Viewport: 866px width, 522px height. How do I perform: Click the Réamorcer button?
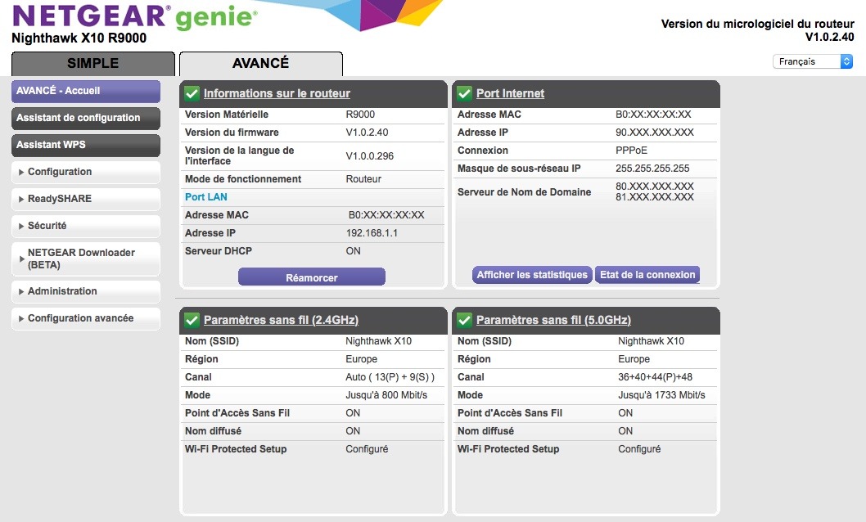point(312,277)
